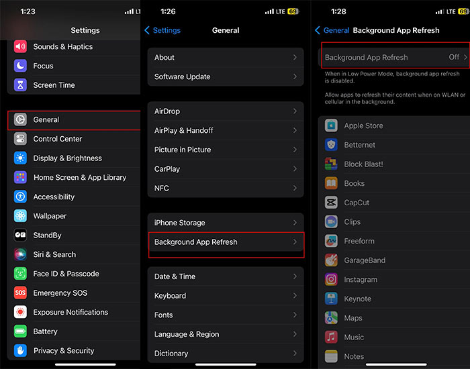Tap the 1:26 clock in status bar

[168, 11]
